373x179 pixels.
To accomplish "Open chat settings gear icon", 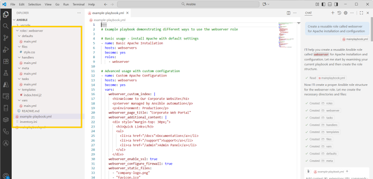I will pos(346,13).
